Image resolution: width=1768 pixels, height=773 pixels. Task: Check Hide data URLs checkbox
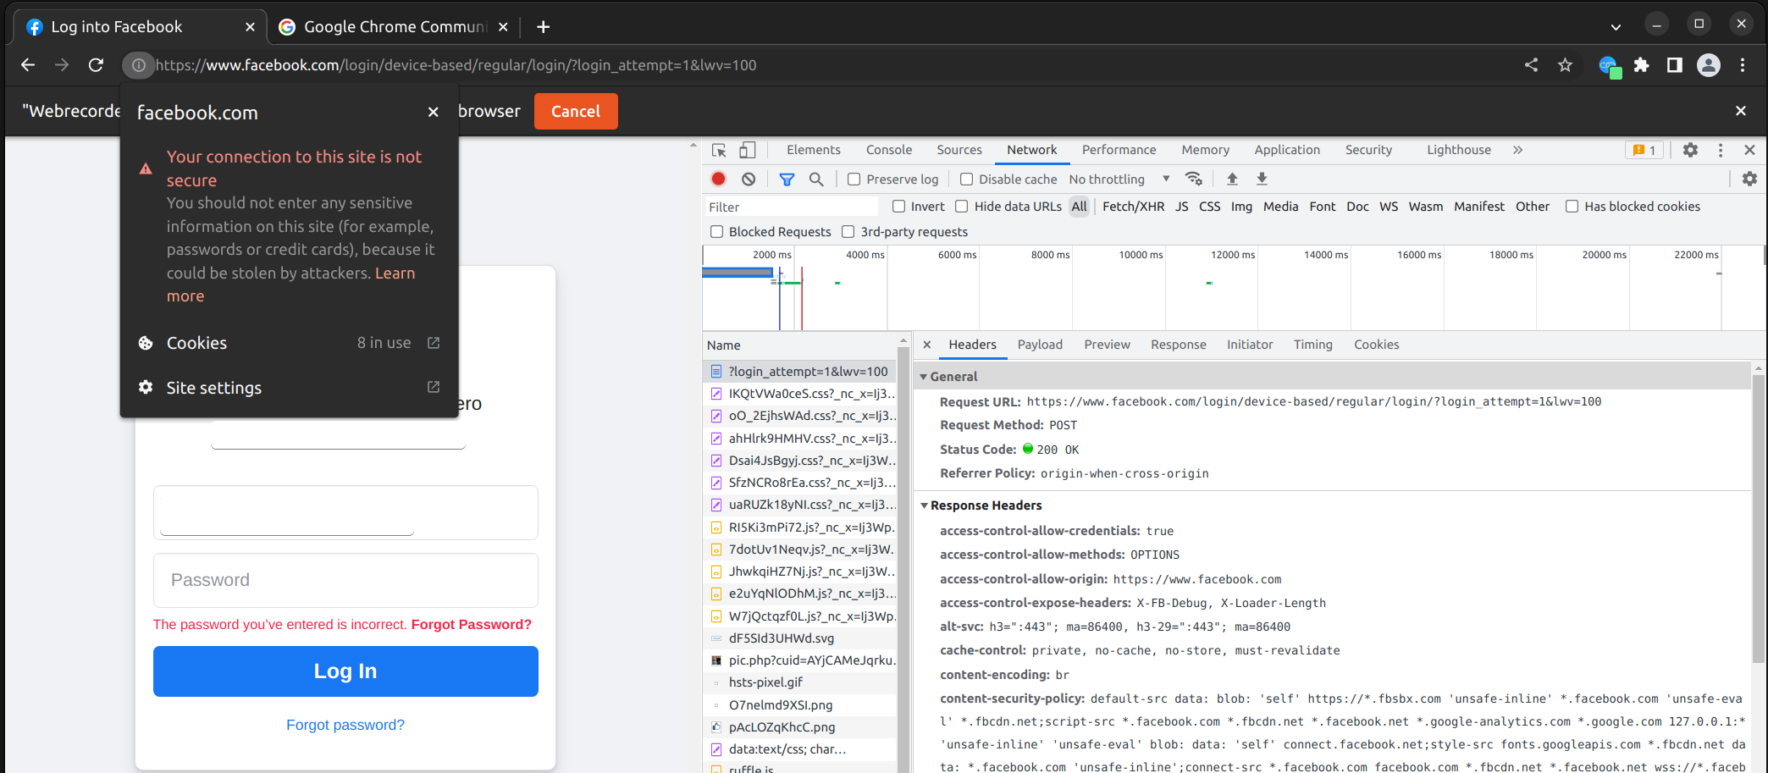point(962,207)
